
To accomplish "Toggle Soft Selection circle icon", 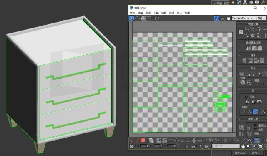I will (x=225, y=141).
